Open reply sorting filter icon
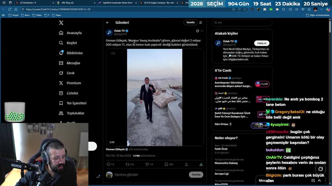332x186 pixels. pos(200,22)
